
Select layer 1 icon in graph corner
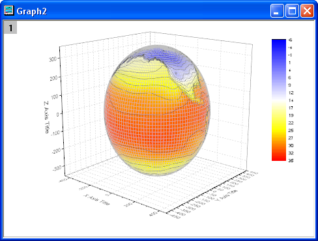pyautogui.click(x=10, y=27)
